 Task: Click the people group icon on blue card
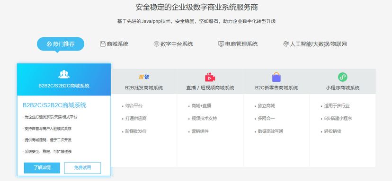[64, 74]
